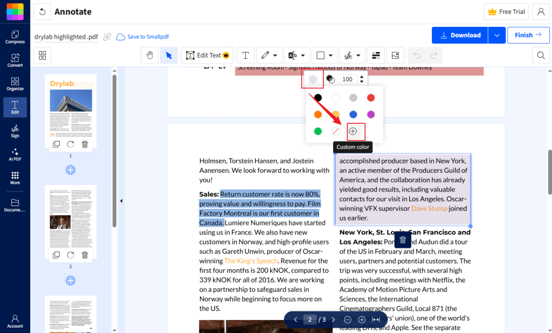Expand the Download options chevron
Screen dimensions: 552x333
pos(496,35)
